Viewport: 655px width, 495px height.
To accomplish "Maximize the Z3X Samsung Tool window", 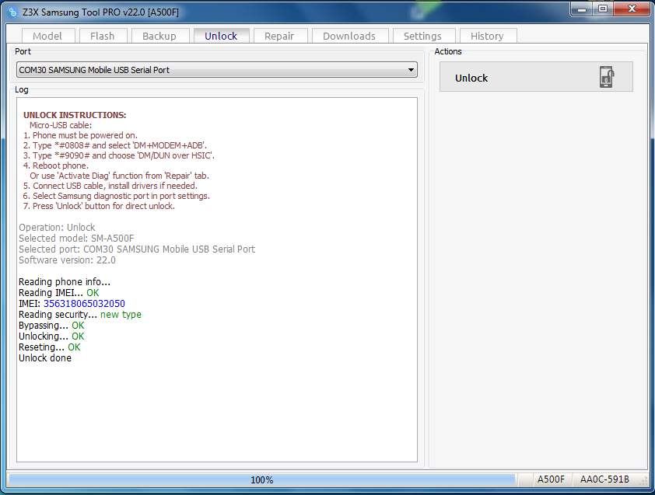I will coord(603,9).
